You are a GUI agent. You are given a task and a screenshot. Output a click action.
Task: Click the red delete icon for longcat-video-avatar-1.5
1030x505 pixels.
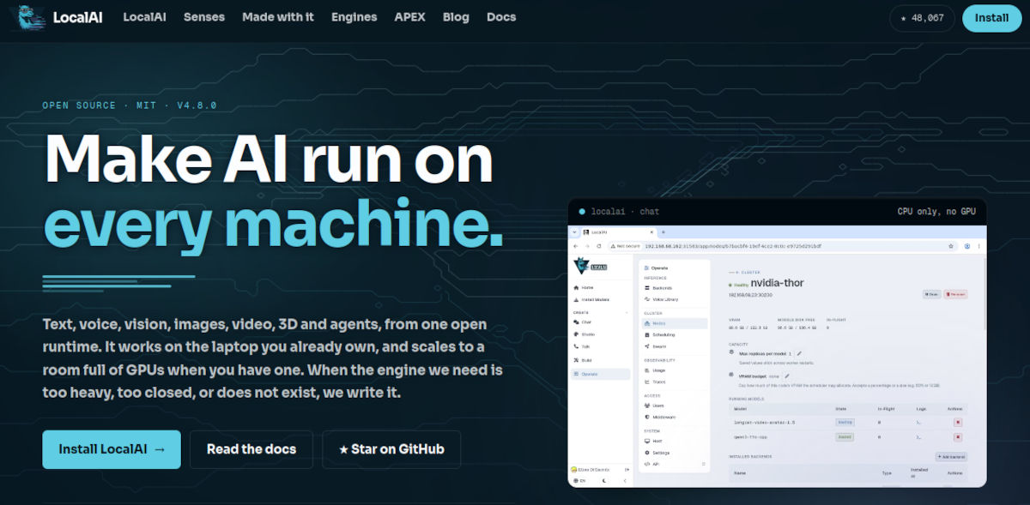(958, 422)
